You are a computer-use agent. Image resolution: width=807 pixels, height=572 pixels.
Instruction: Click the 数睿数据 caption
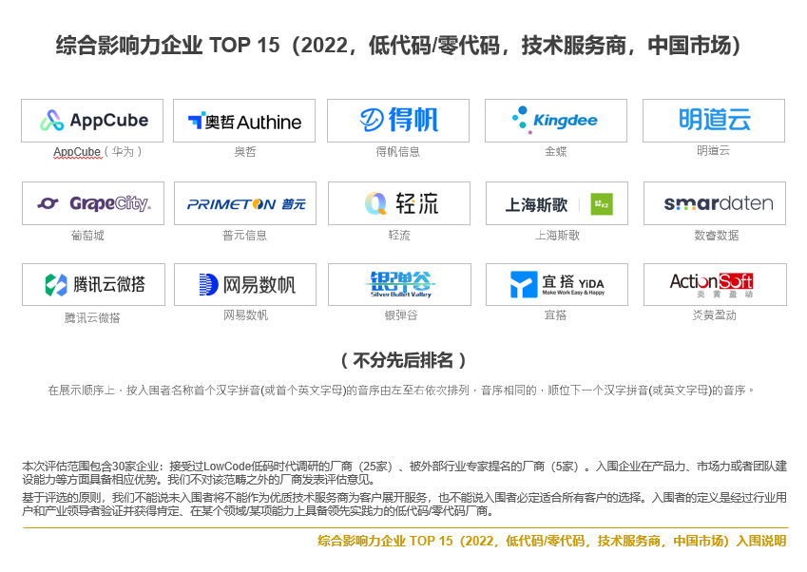coord(716,236)
